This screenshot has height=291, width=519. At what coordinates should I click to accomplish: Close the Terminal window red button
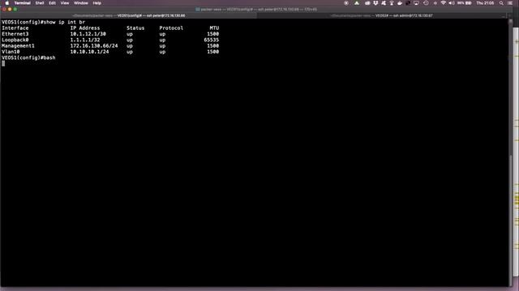point(4,9)
